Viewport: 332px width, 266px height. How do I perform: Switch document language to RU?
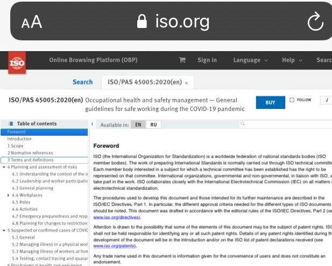(153, 124)
